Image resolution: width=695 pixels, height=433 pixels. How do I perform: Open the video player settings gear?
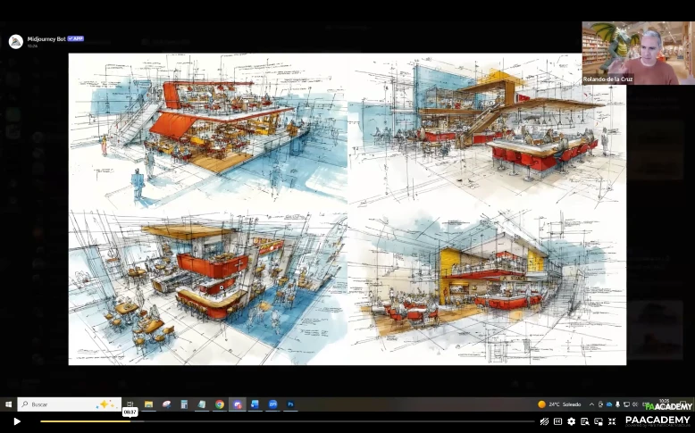[x=572, y=421]
